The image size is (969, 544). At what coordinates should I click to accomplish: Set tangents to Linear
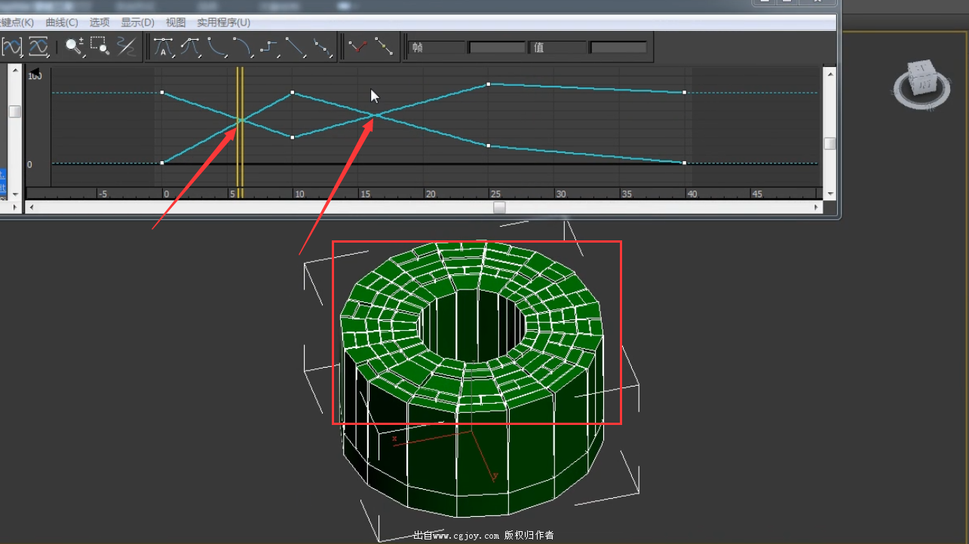[x=296, y=47]
